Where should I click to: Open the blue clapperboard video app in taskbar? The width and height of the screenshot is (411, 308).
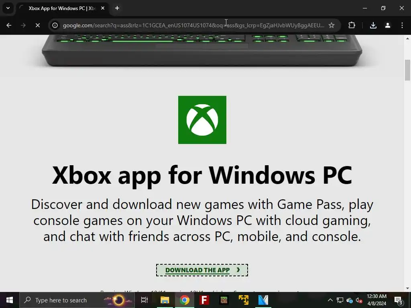263,300
